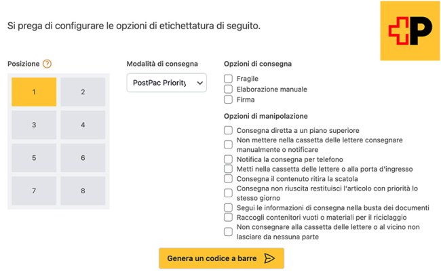Enable Raccogli contenitori vuoti per il riciclaggio
This screenshot has height=278, width=441.
pyautogui.click(x=229, y=217)
